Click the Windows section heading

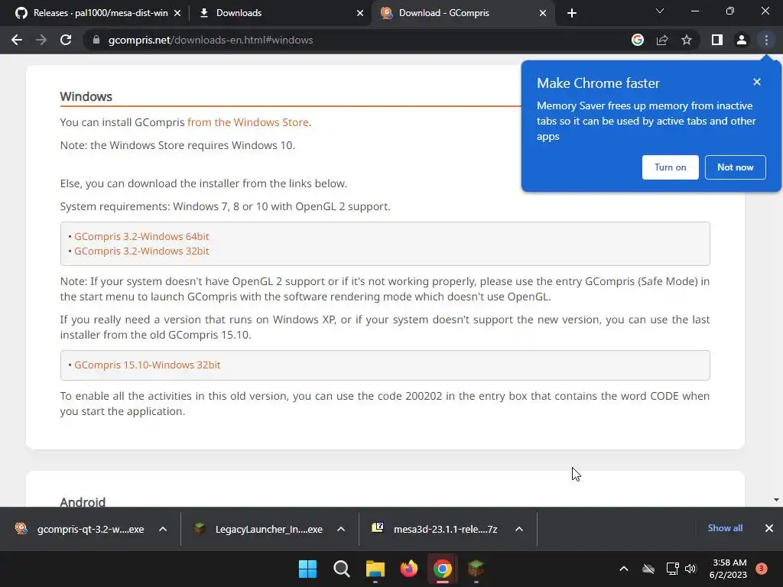click(86, 97)
